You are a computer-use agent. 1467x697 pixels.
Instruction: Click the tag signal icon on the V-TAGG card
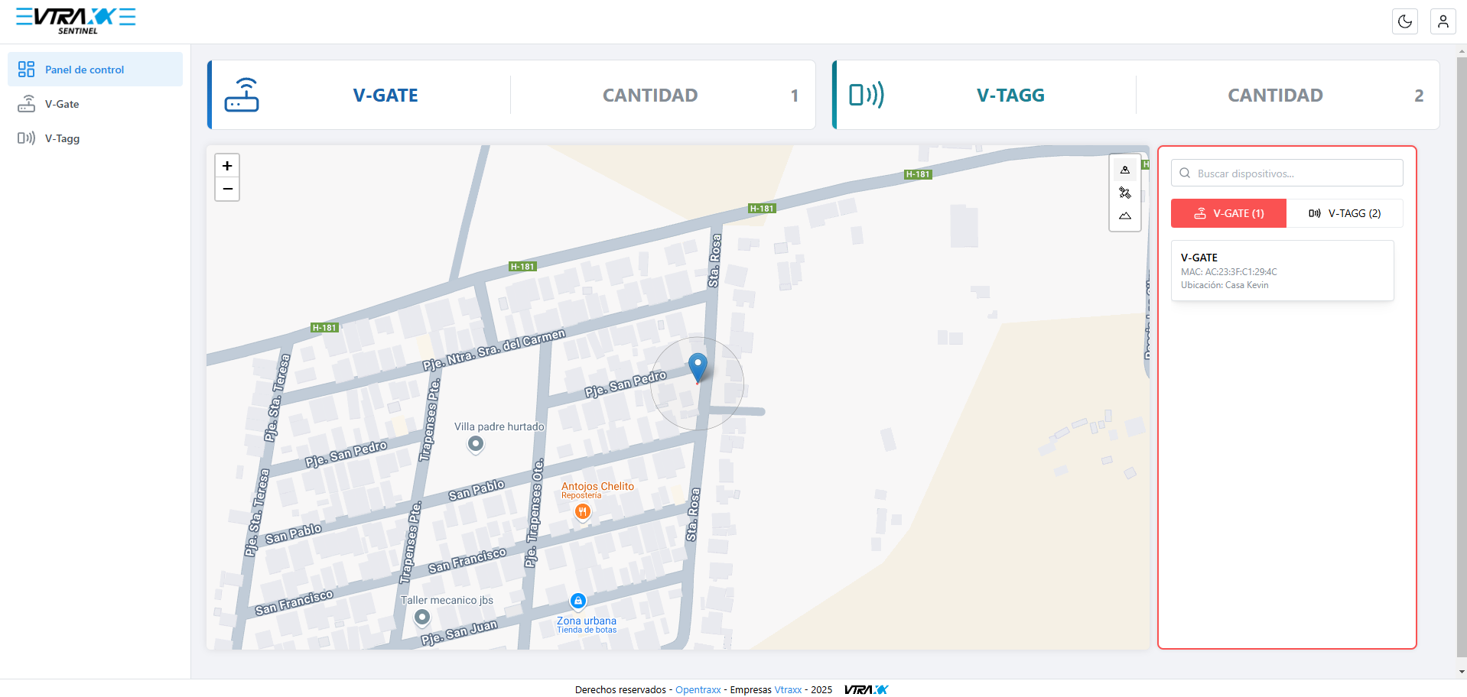[867, 95]
